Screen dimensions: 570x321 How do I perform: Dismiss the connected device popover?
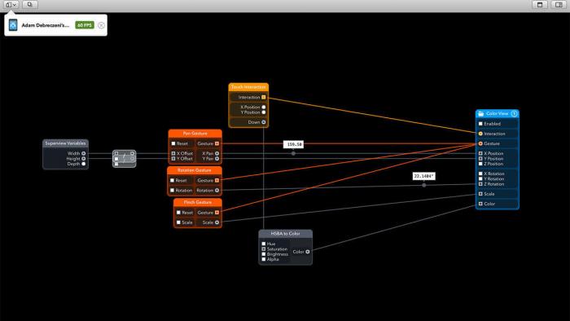click(x=102, y=25)
